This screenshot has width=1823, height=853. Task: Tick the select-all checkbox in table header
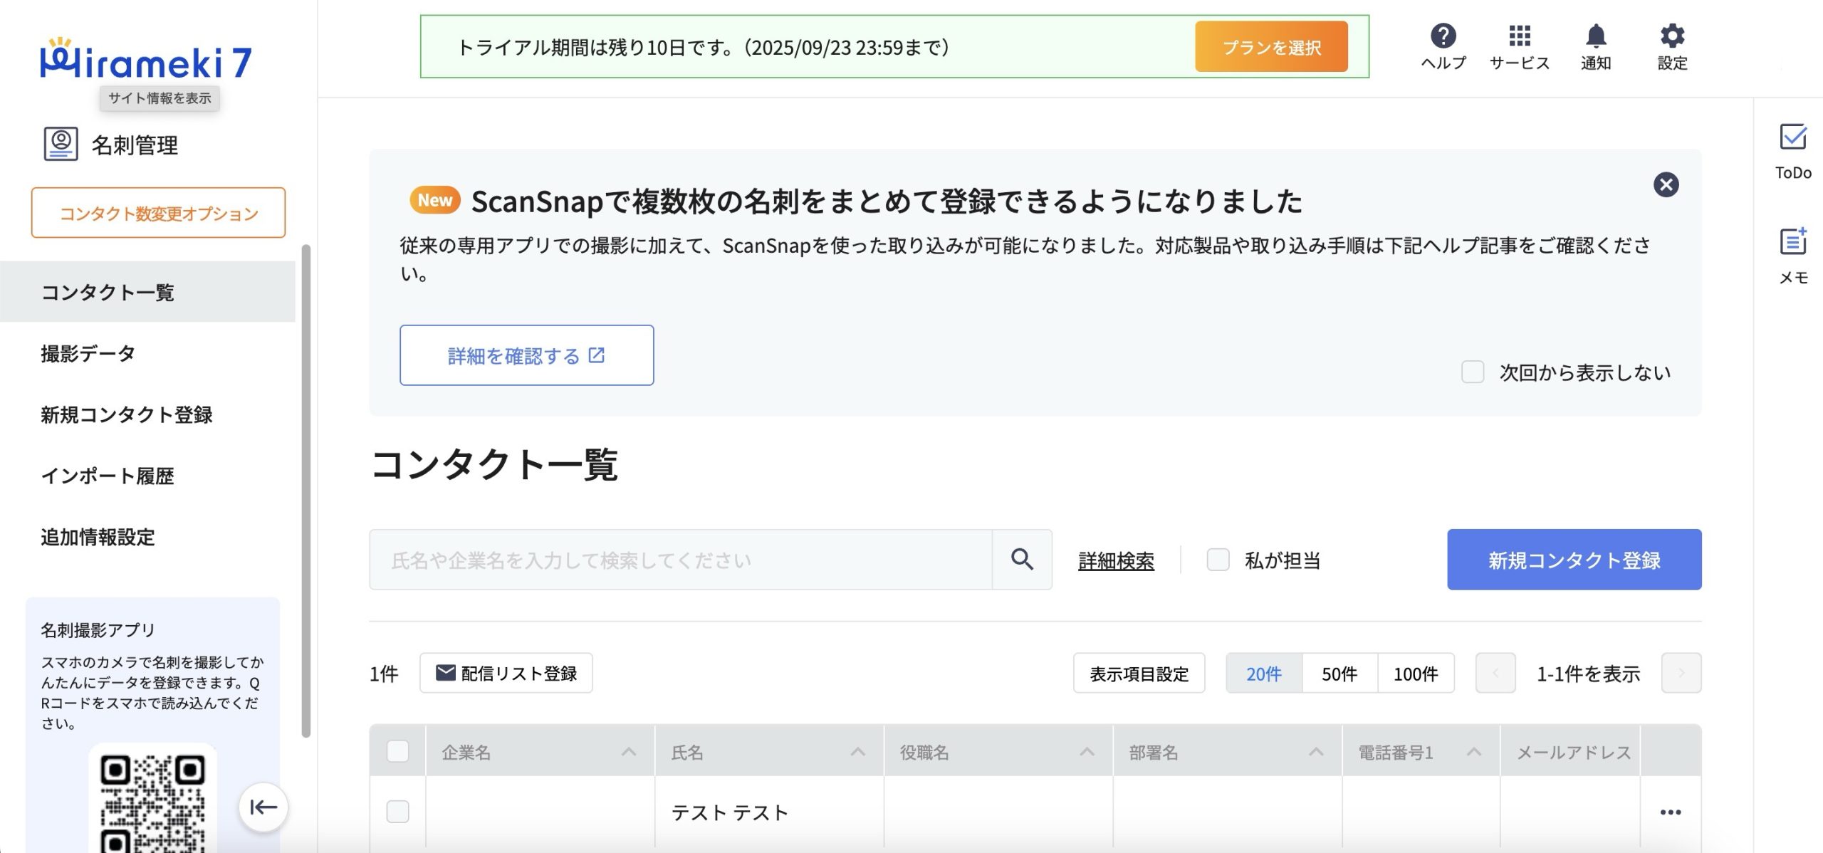[397, 752]
